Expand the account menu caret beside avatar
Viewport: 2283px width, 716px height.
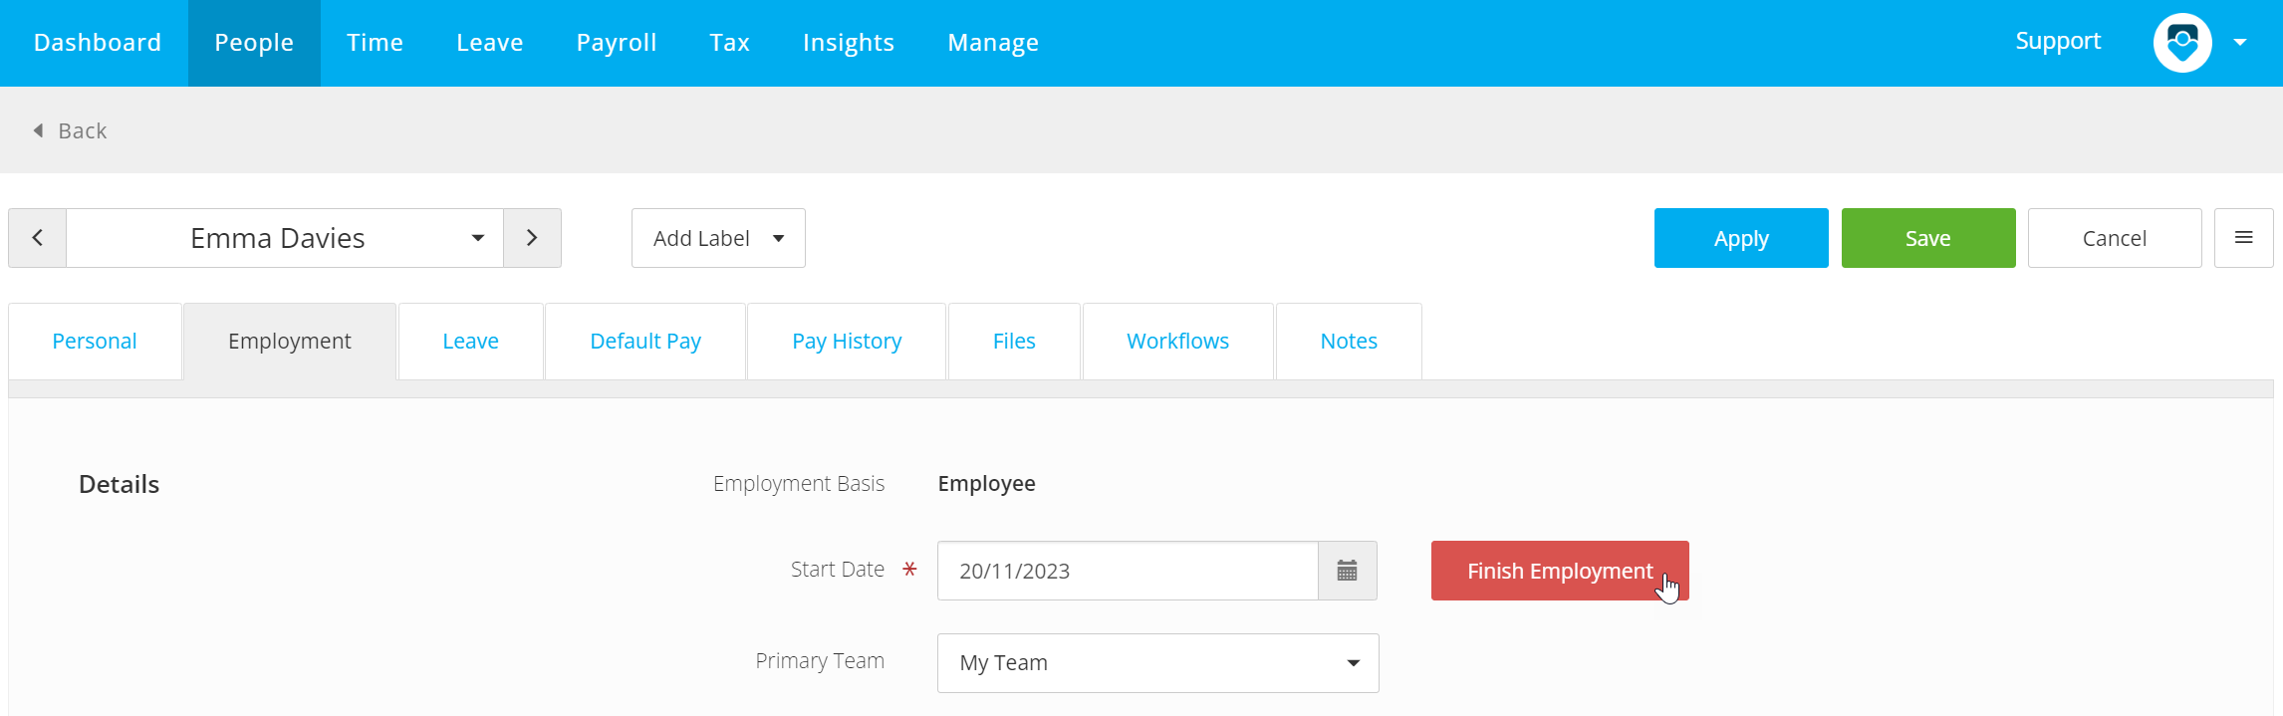(2240, 43)
